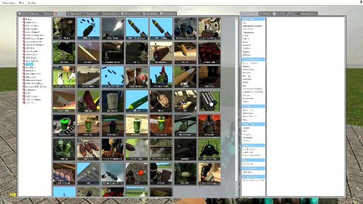The width and height of the screenshot is (363, 204).
Task: Select the canister with purple top
Action: click(x=112, y=125)
